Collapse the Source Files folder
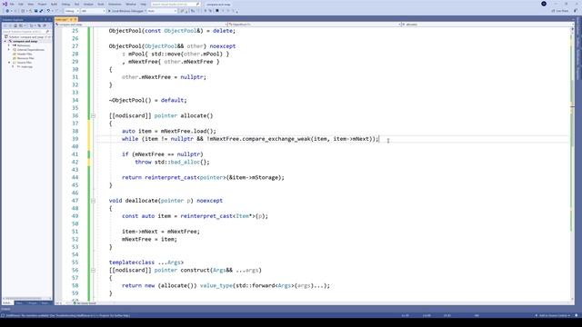The image size is (582, 327). point(9,63)
